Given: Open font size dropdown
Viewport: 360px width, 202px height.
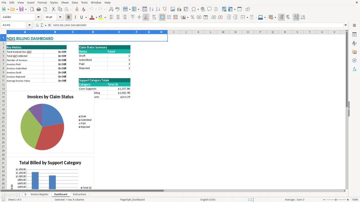Looking at the screenshot, I should tap(60, 17).
